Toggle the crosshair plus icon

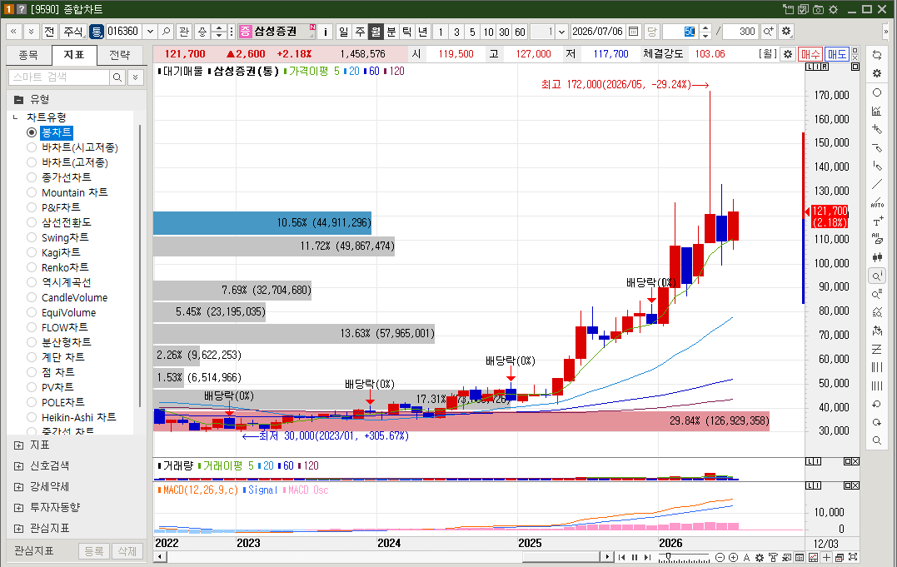826,557
